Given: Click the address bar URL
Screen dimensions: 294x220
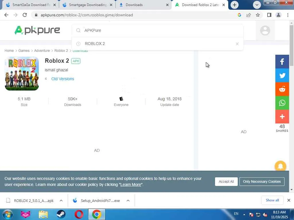Looking at the screenshot, I should tap(87, 15).
